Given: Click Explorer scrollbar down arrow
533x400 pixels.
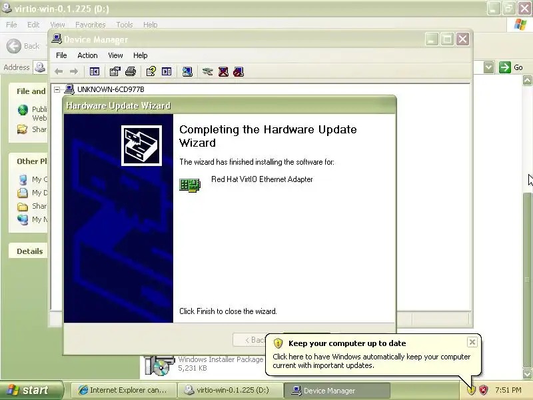Looking at the screenshot, I should pyautogui.click(x=527, y=374).
